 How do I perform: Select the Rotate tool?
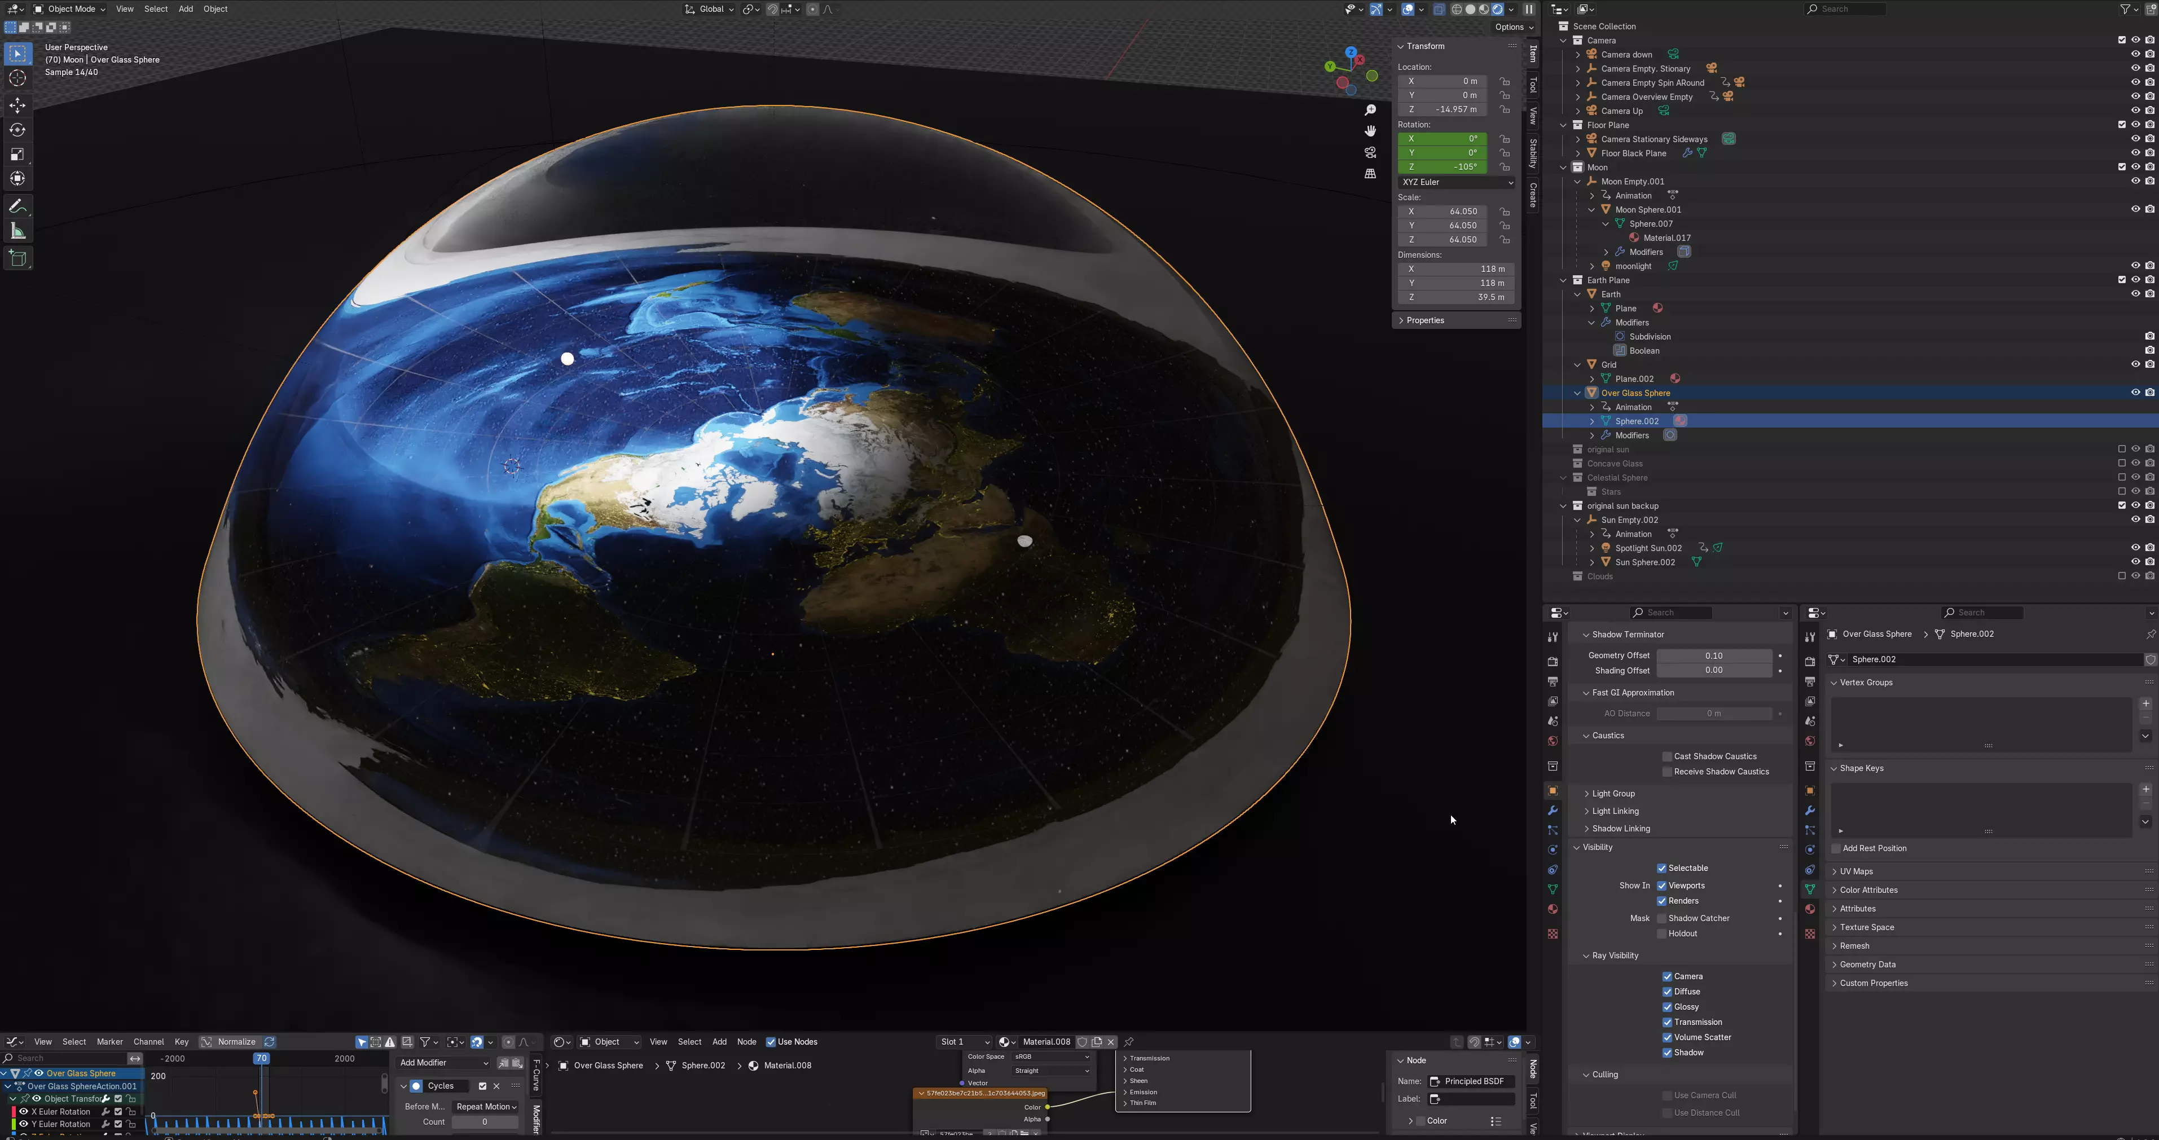(17, 130)
